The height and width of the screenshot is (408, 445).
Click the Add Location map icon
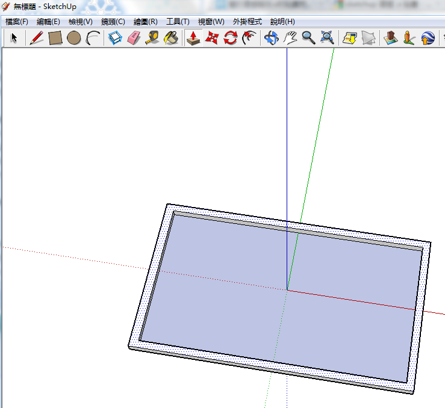pyautogui.click(x=349, y=38)
